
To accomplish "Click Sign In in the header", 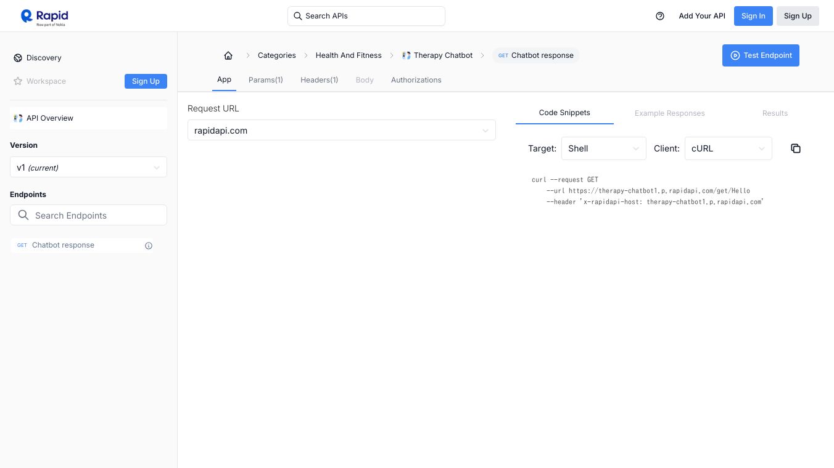I will [x=753, y=16].
